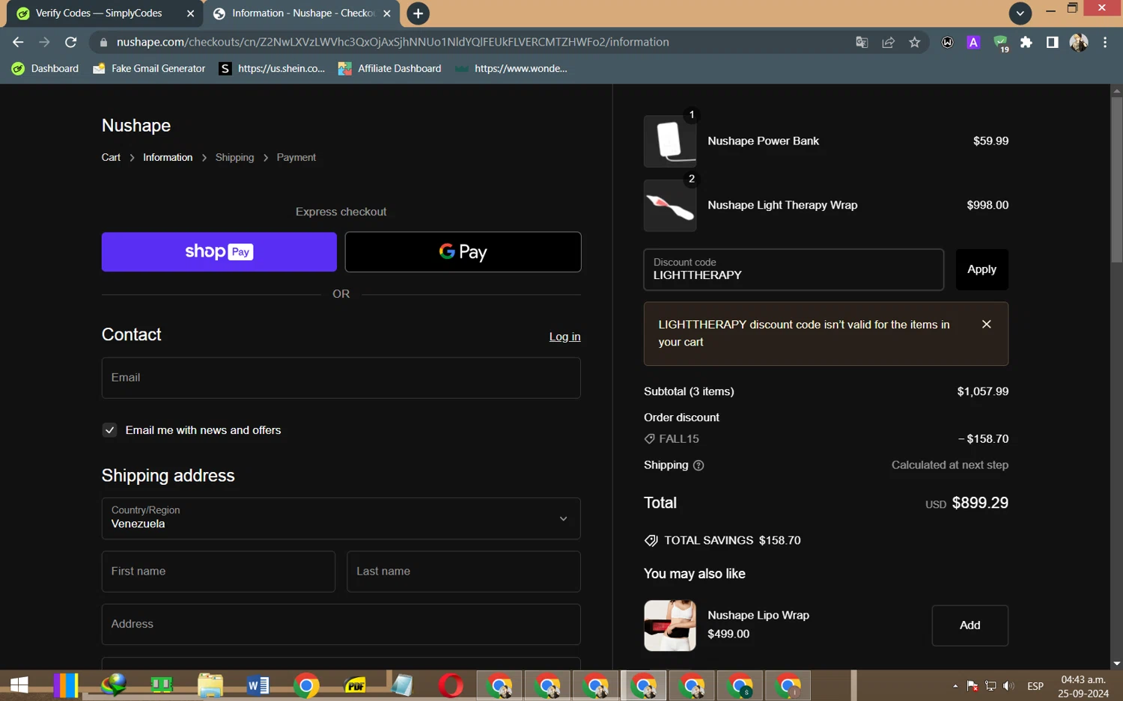1123x701 pixels.
Task: Open the Opera browser from the taskbar
Action: 451,685
